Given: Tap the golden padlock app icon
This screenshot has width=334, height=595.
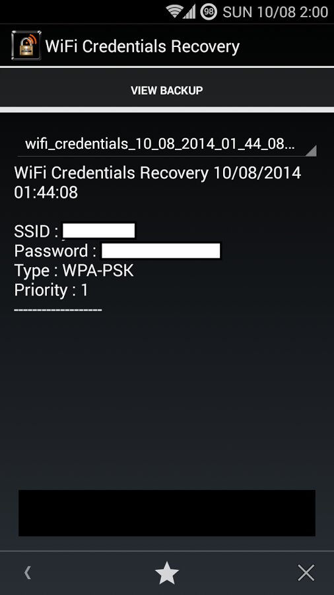Looking at the screenshot, I should pyautogui.click(x=26, y=46).
